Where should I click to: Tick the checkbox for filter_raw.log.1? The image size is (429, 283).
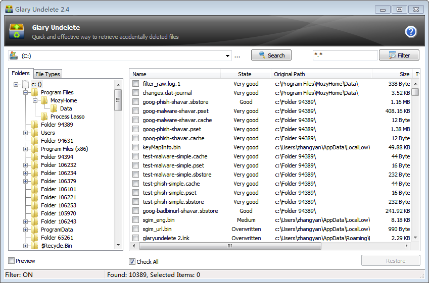(136, 84)
